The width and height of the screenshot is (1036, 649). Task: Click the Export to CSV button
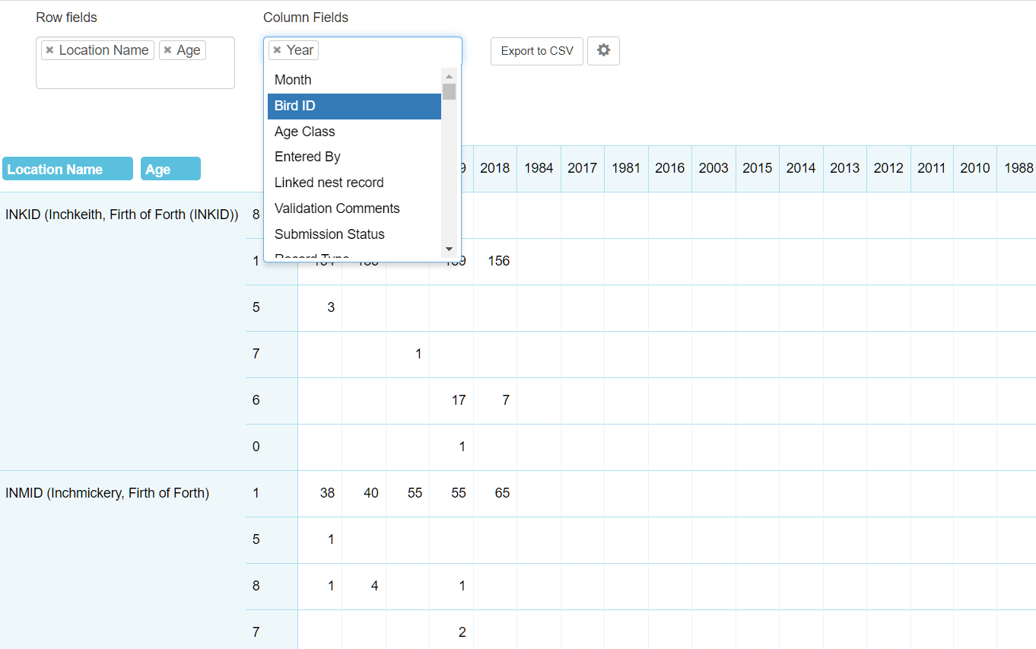click(x=536, y=50)
